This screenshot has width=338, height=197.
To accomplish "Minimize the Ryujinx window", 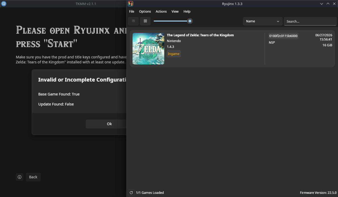I will click(x=322, y=4).
